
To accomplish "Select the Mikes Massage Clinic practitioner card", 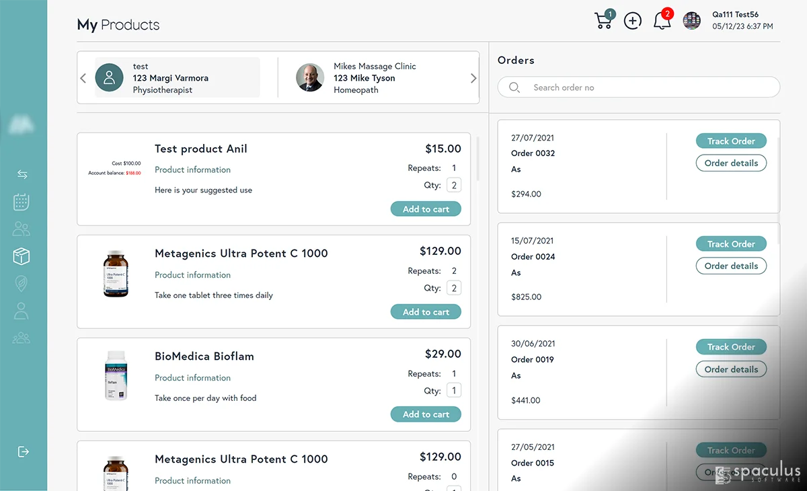I will click(377, 77).
